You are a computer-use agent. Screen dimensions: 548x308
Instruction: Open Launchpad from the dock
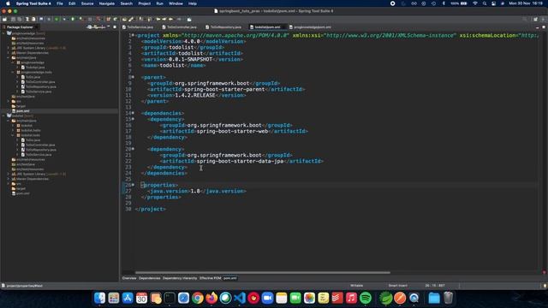click(x=114, y=298)
